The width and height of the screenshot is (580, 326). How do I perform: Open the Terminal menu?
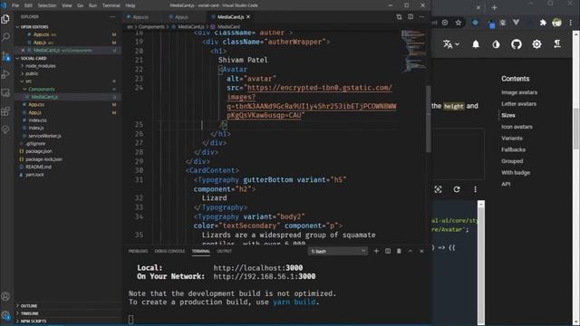111,5
